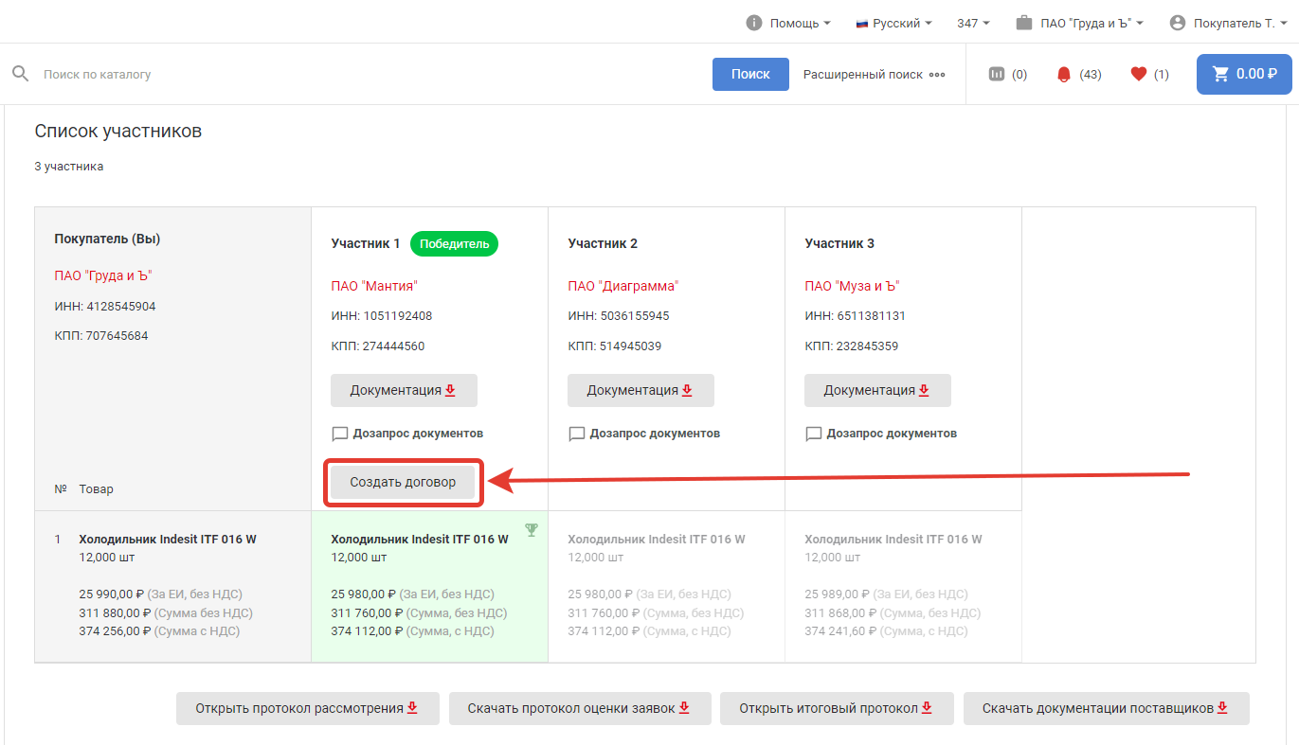Open the shopping cart button
Viewport: 1299px width, 745px height.
pyautogui.click(x=1243, y=74)
